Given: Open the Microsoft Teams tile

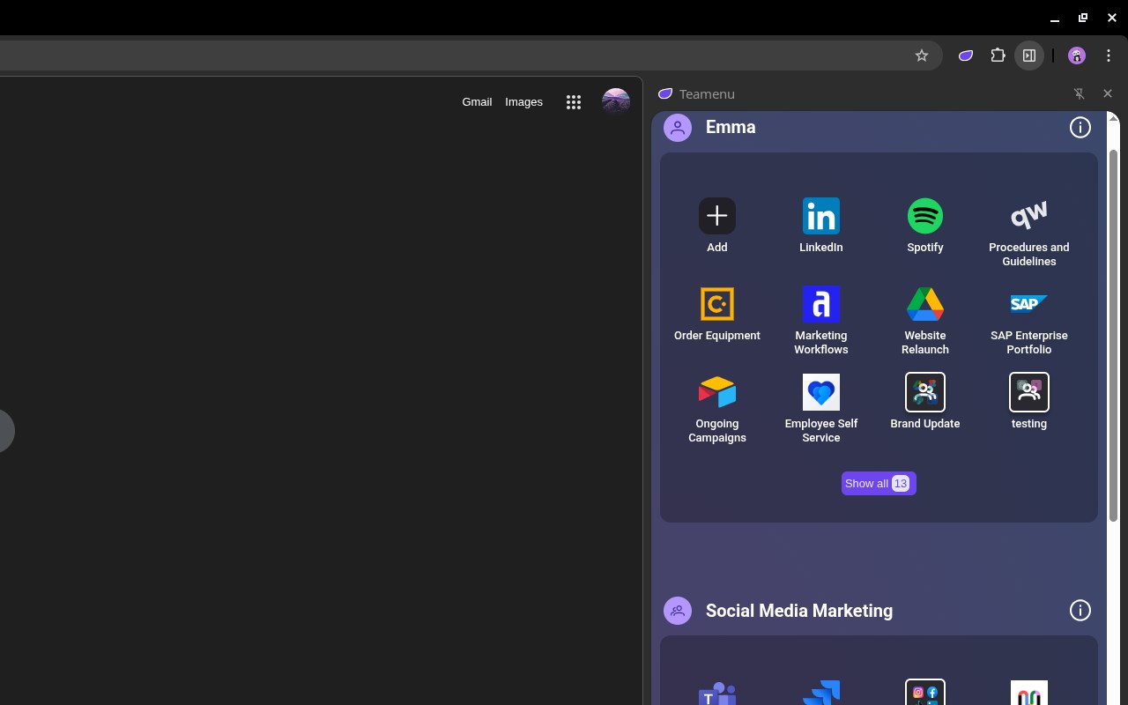Looking at the screenshot, I should tap(717, 693).
